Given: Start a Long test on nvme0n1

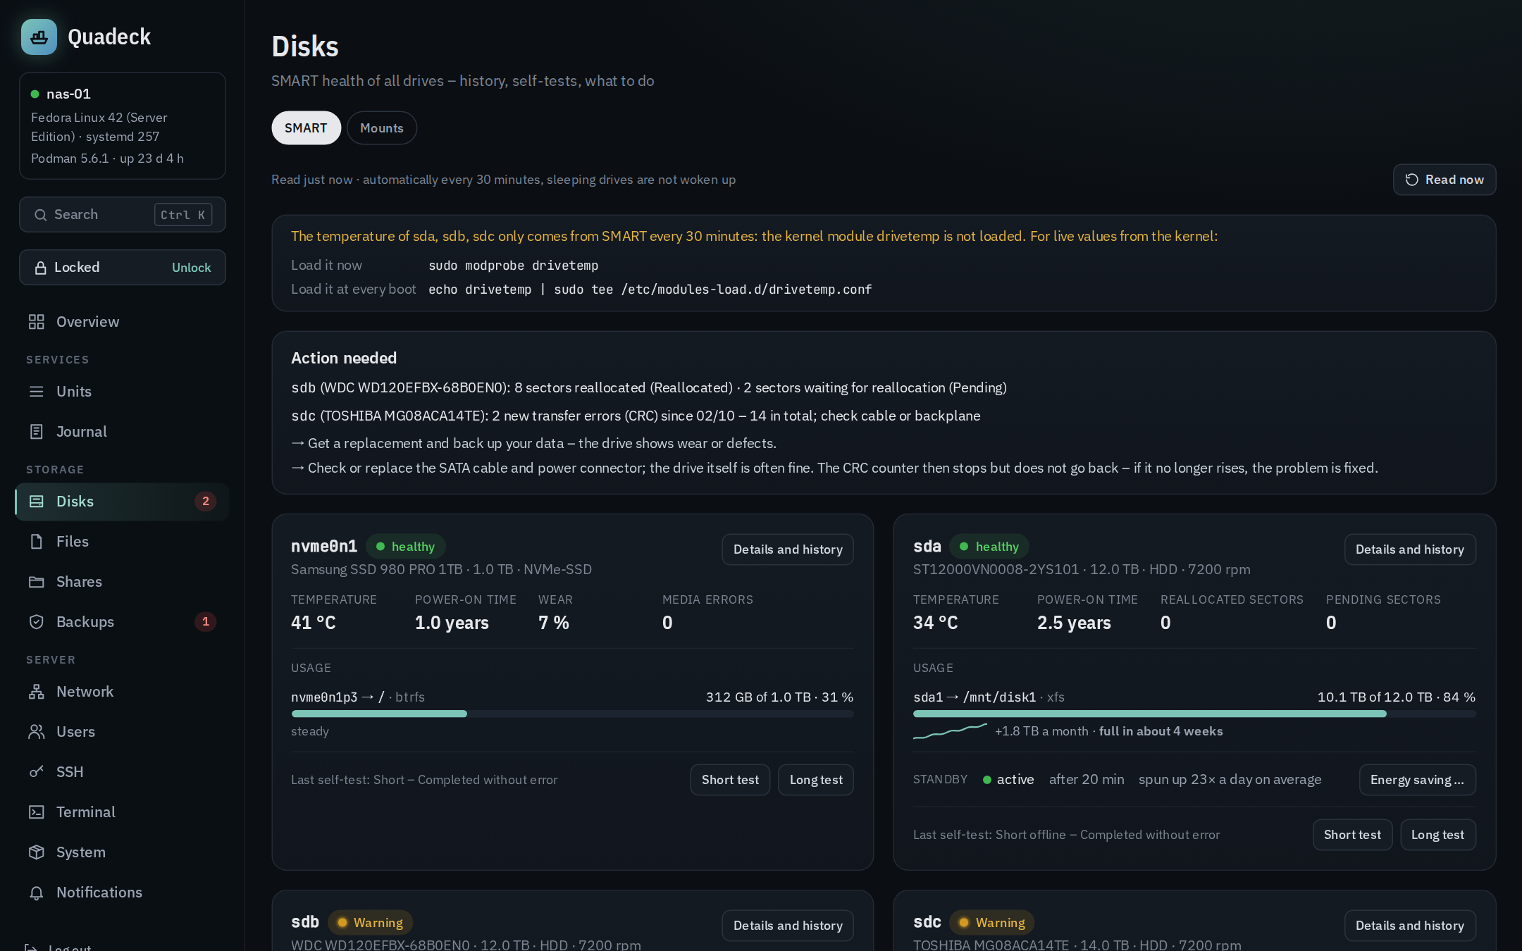Looking at the screenshot, I should tap(816, 780).
